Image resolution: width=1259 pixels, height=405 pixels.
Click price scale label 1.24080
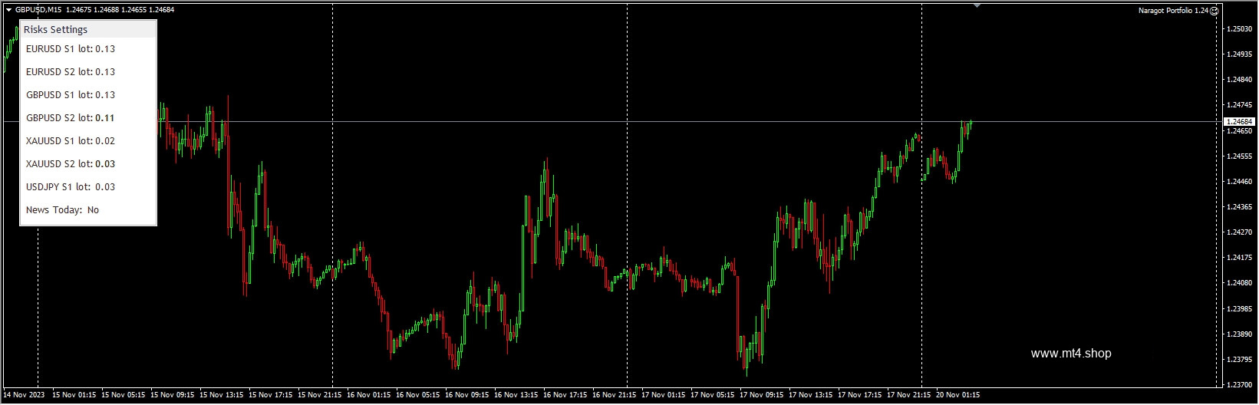[1240, 283]
